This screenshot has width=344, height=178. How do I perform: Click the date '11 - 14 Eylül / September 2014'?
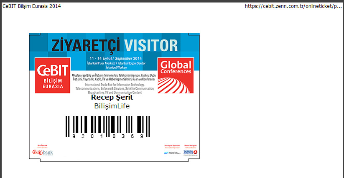pos(116,58)
